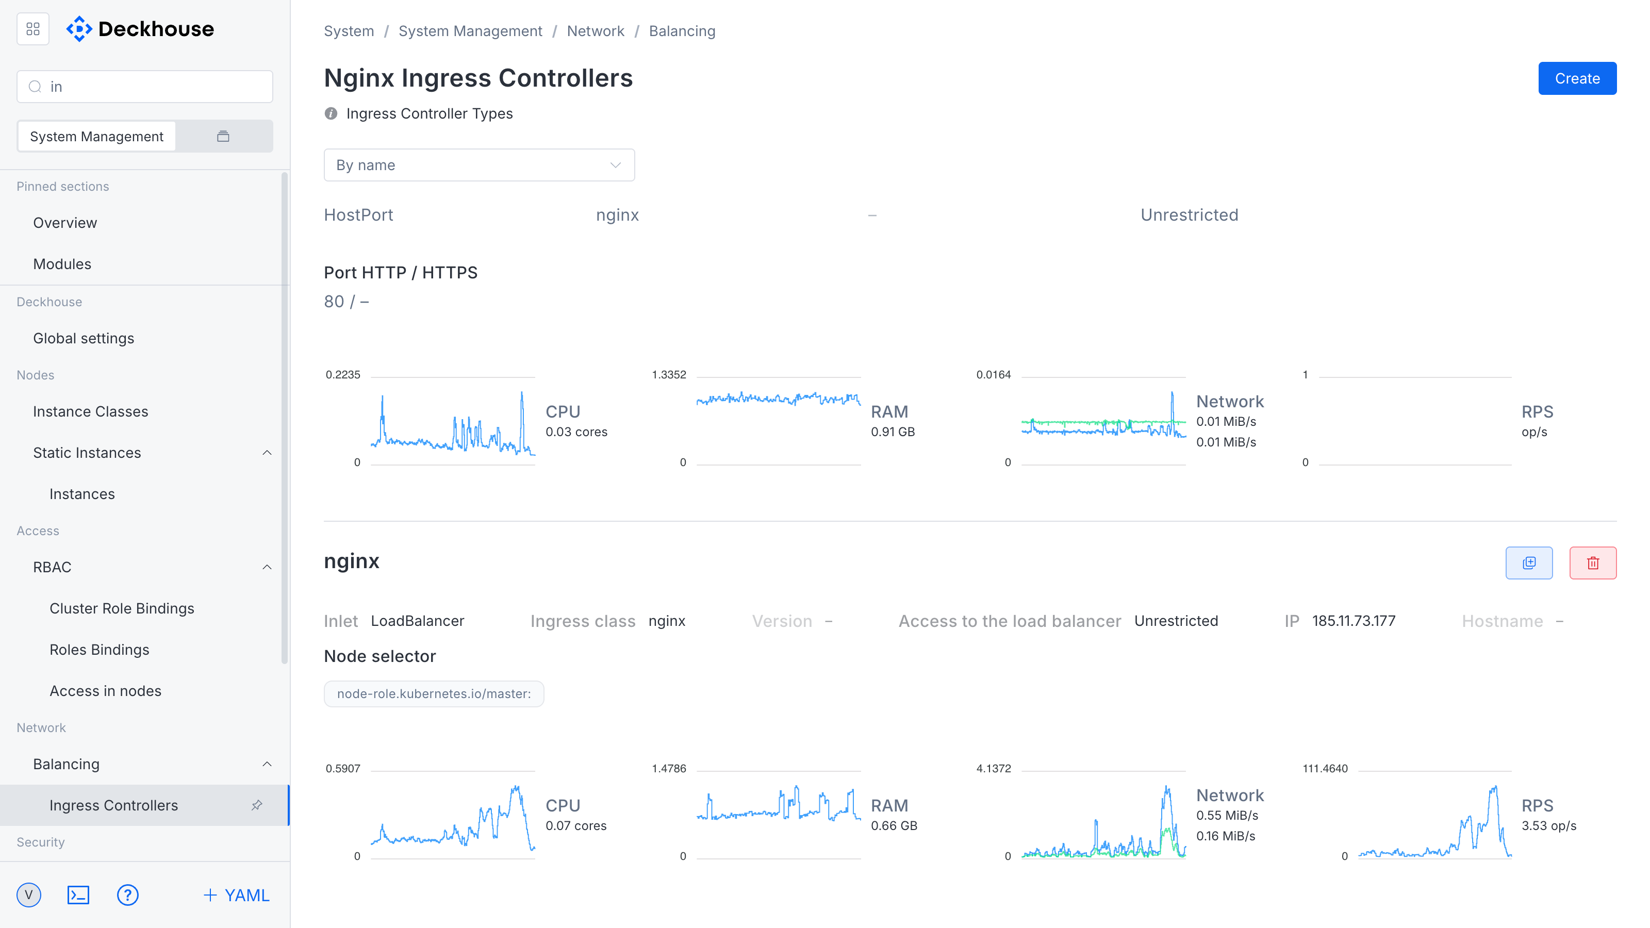
Task: Click the System Management breadcrumb
Action: point(471,31)
